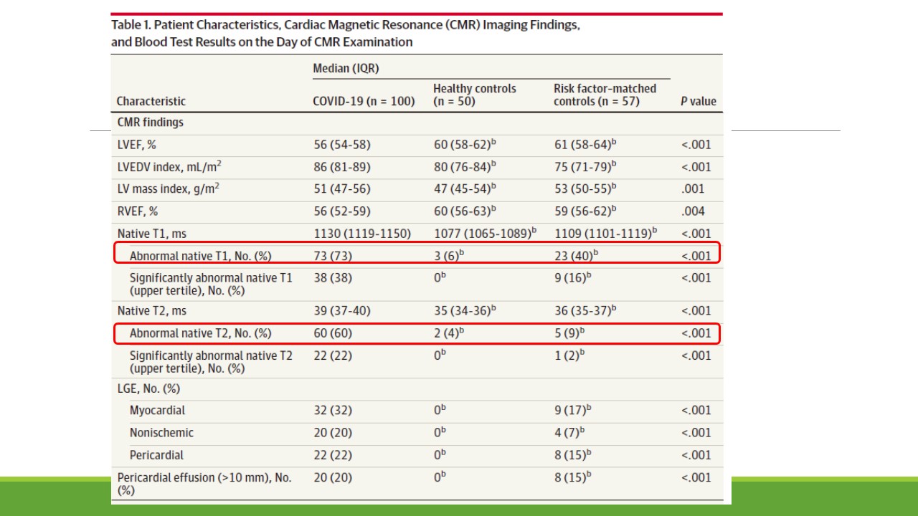Click the LVEDV index row label
This screenshot has height=516, width=918.
tap(169, 167)
